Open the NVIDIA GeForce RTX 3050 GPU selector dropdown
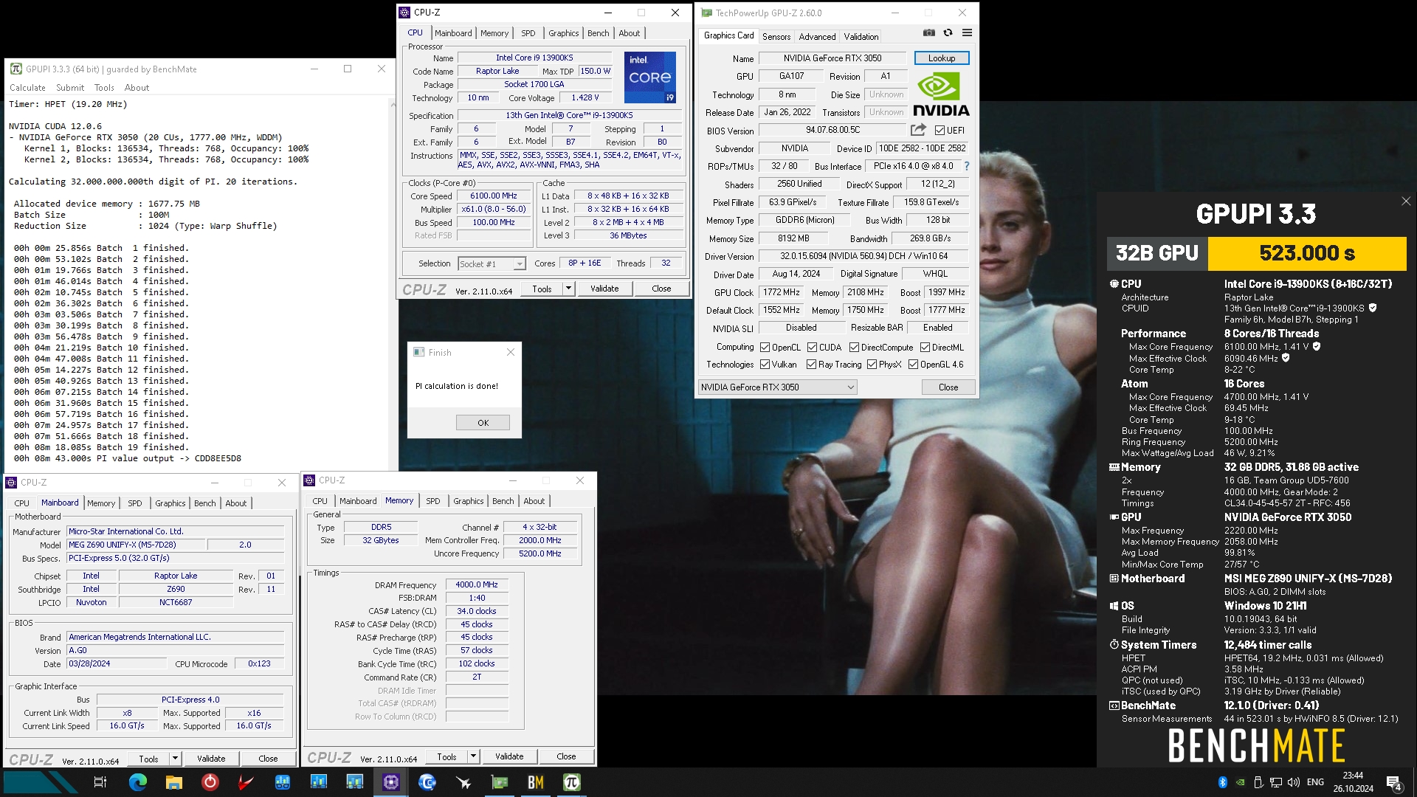Screen dimensions: 1417x797 [x=777, y=387]
